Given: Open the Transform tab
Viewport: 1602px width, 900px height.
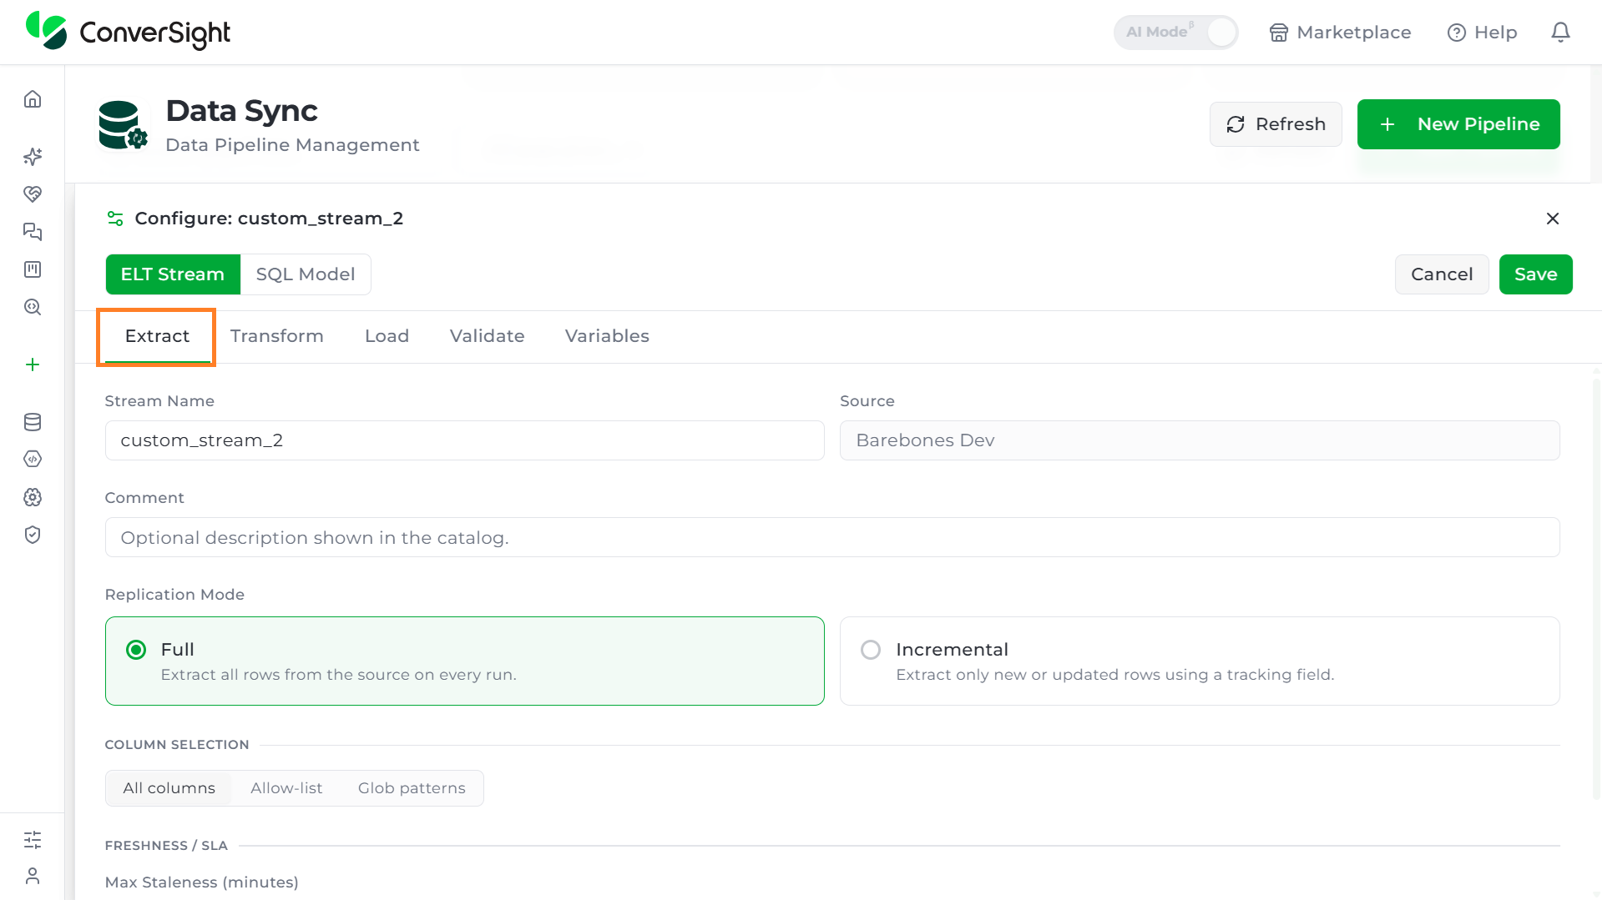Looking at the screenshot, I should (277, 336).
